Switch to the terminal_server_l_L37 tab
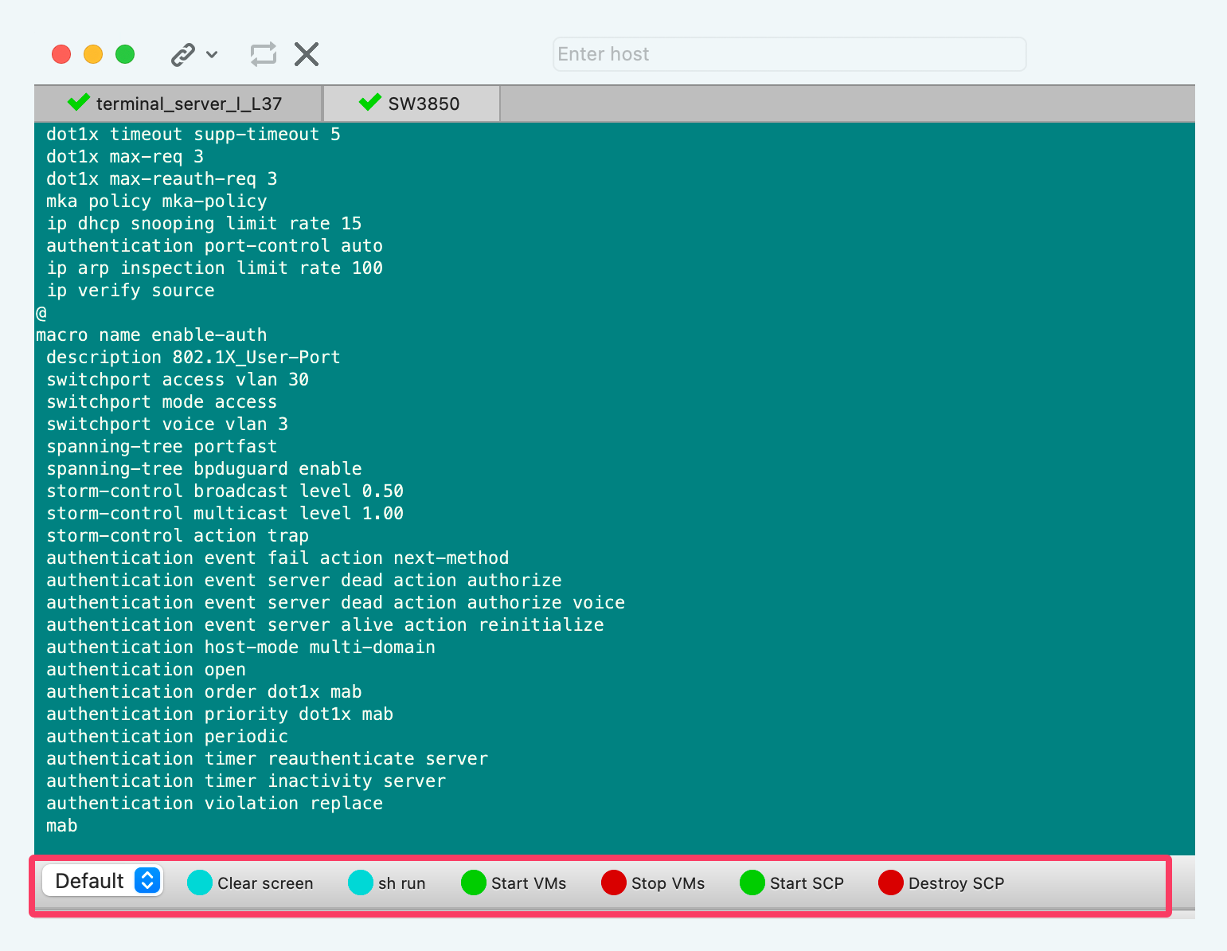1227x951 pixels. pyautogui.click(x=178, y=104)
